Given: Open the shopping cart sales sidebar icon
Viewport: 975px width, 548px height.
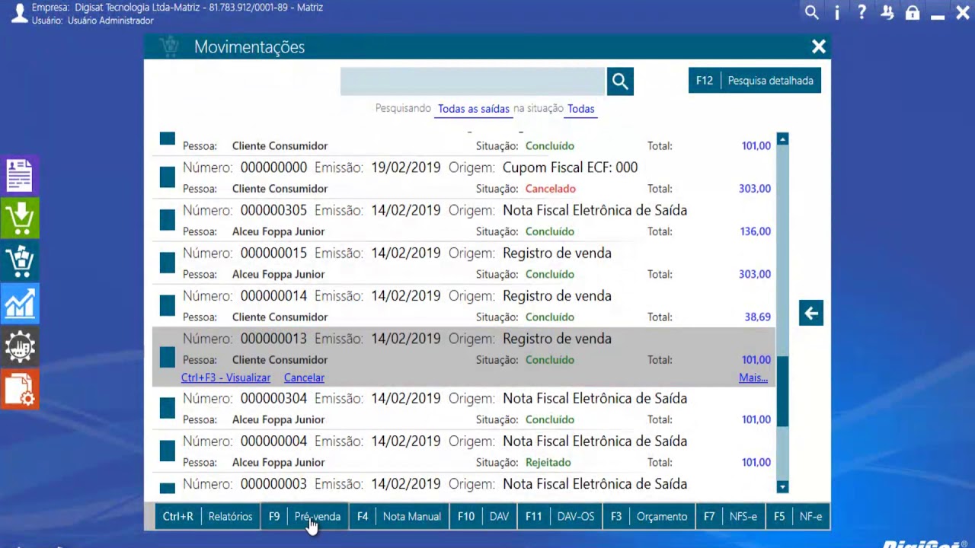Looking at the screenshot, I should click(x=20, y=261).
